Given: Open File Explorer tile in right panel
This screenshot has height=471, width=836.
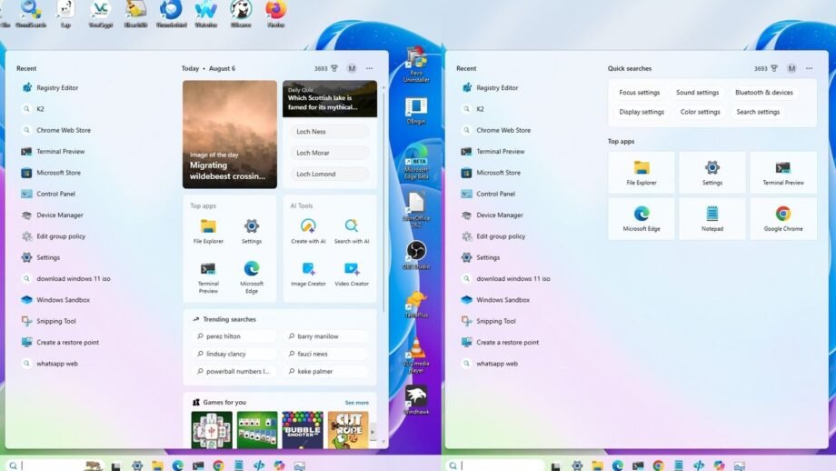Looking at the screenshot, I should coord(642,172).
